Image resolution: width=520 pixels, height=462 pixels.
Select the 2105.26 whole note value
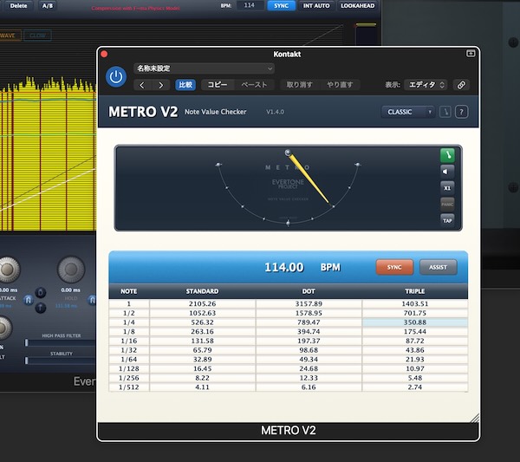[x=202, y=303]
